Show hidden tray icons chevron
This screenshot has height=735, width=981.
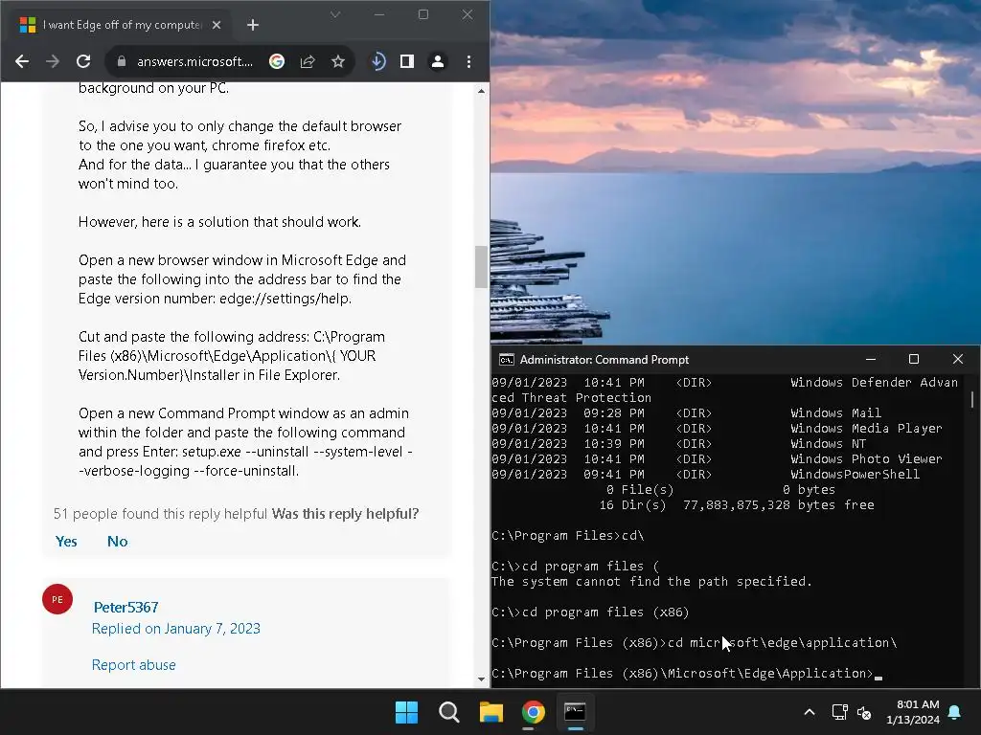tap(809, 712)
